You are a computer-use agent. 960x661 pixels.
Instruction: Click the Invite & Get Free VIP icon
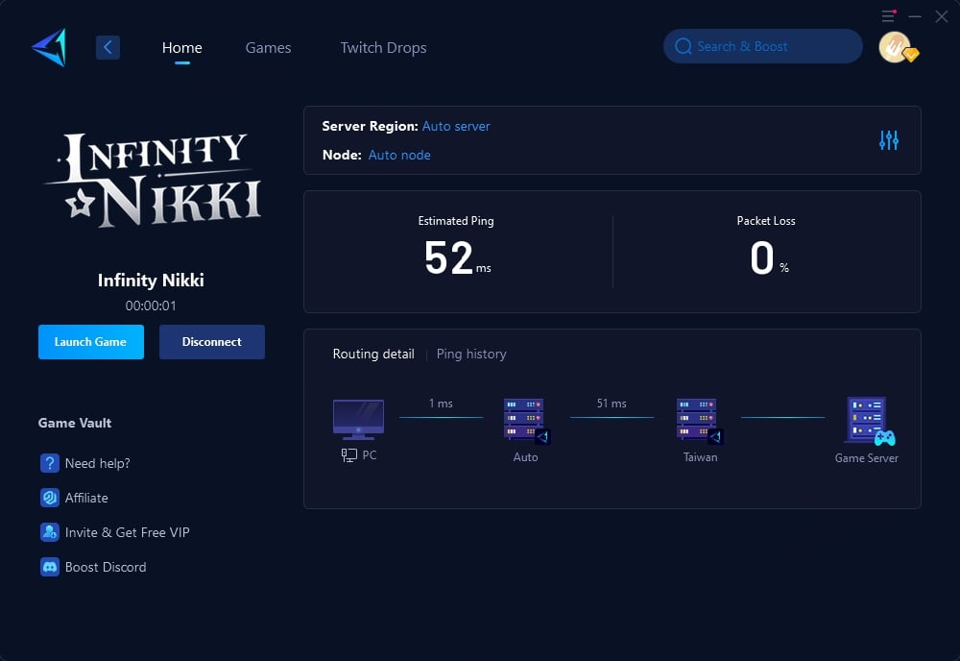pyautogui.click(x=50, y=532)
